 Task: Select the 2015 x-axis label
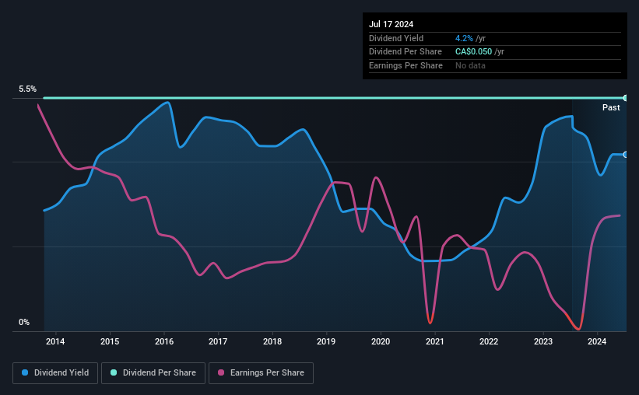pos(110,341)
